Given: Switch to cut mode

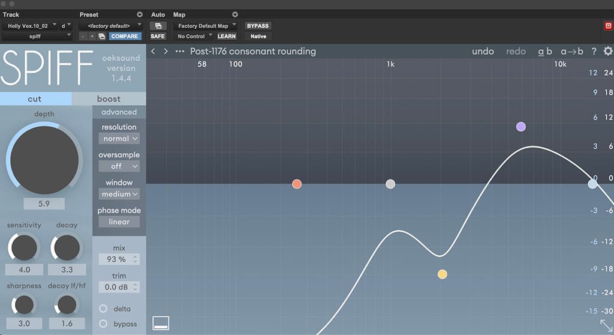Looking at the screenshot, I should tap(35, 99).
